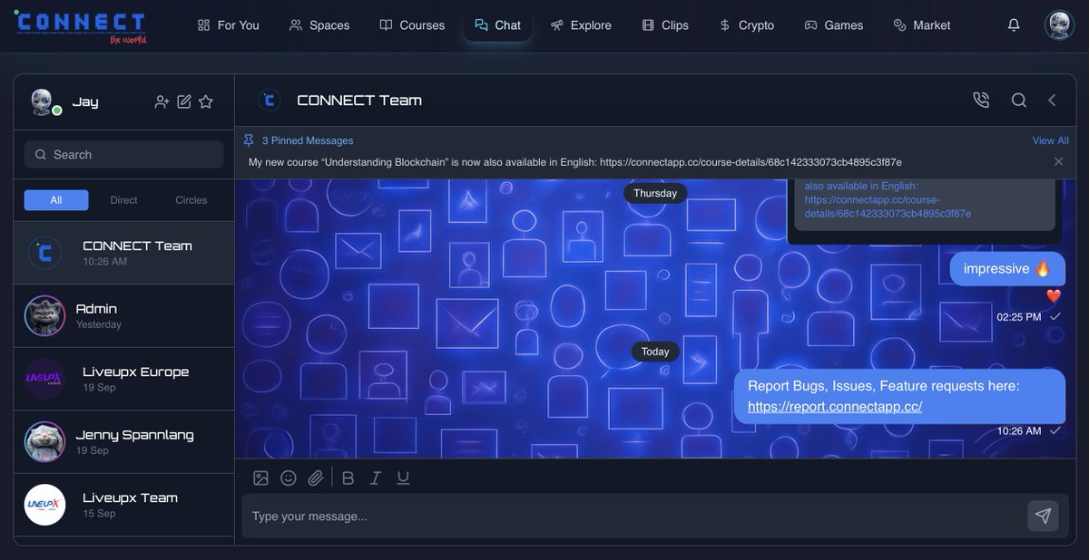Open the Explore page
Viewport: 1089px width, 560px height.
[x=581, y=25]
